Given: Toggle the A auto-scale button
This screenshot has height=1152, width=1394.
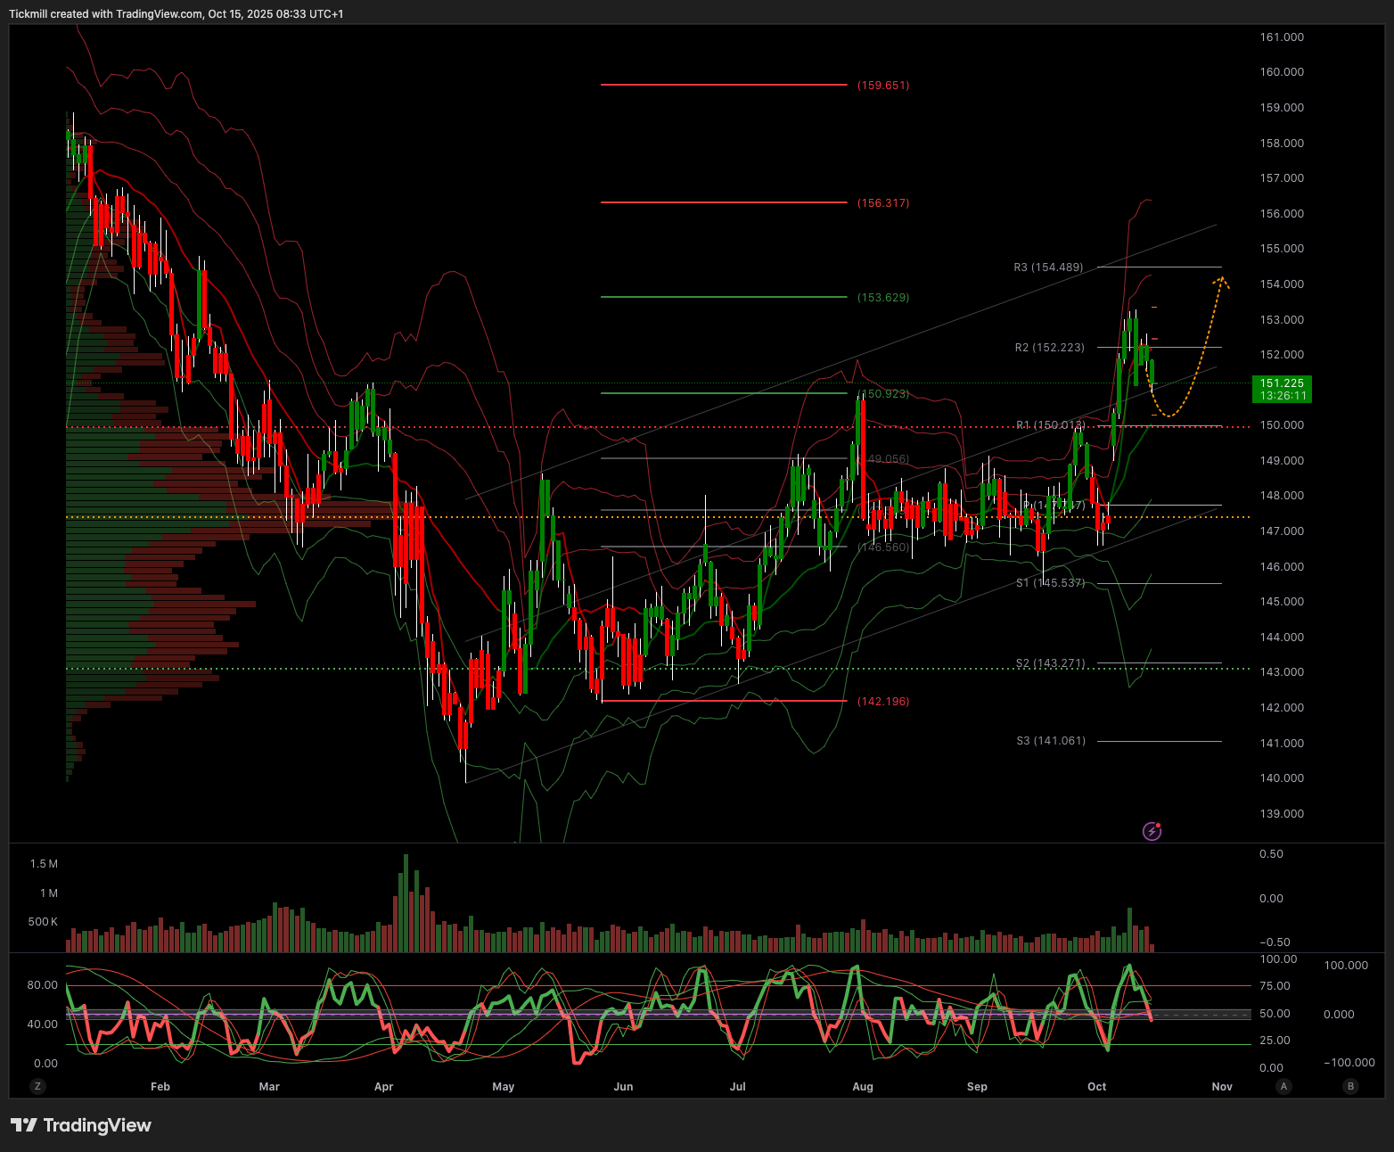Looking at the screenshot, I should (x=1283, y=1086).
